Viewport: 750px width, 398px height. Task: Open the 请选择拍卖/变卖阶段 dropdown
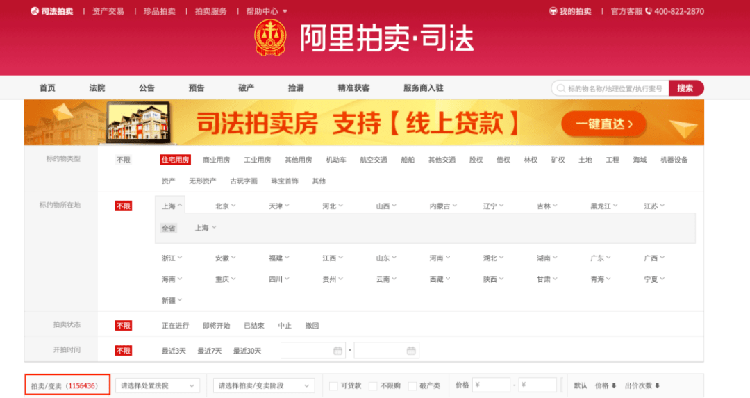(264, 385)
